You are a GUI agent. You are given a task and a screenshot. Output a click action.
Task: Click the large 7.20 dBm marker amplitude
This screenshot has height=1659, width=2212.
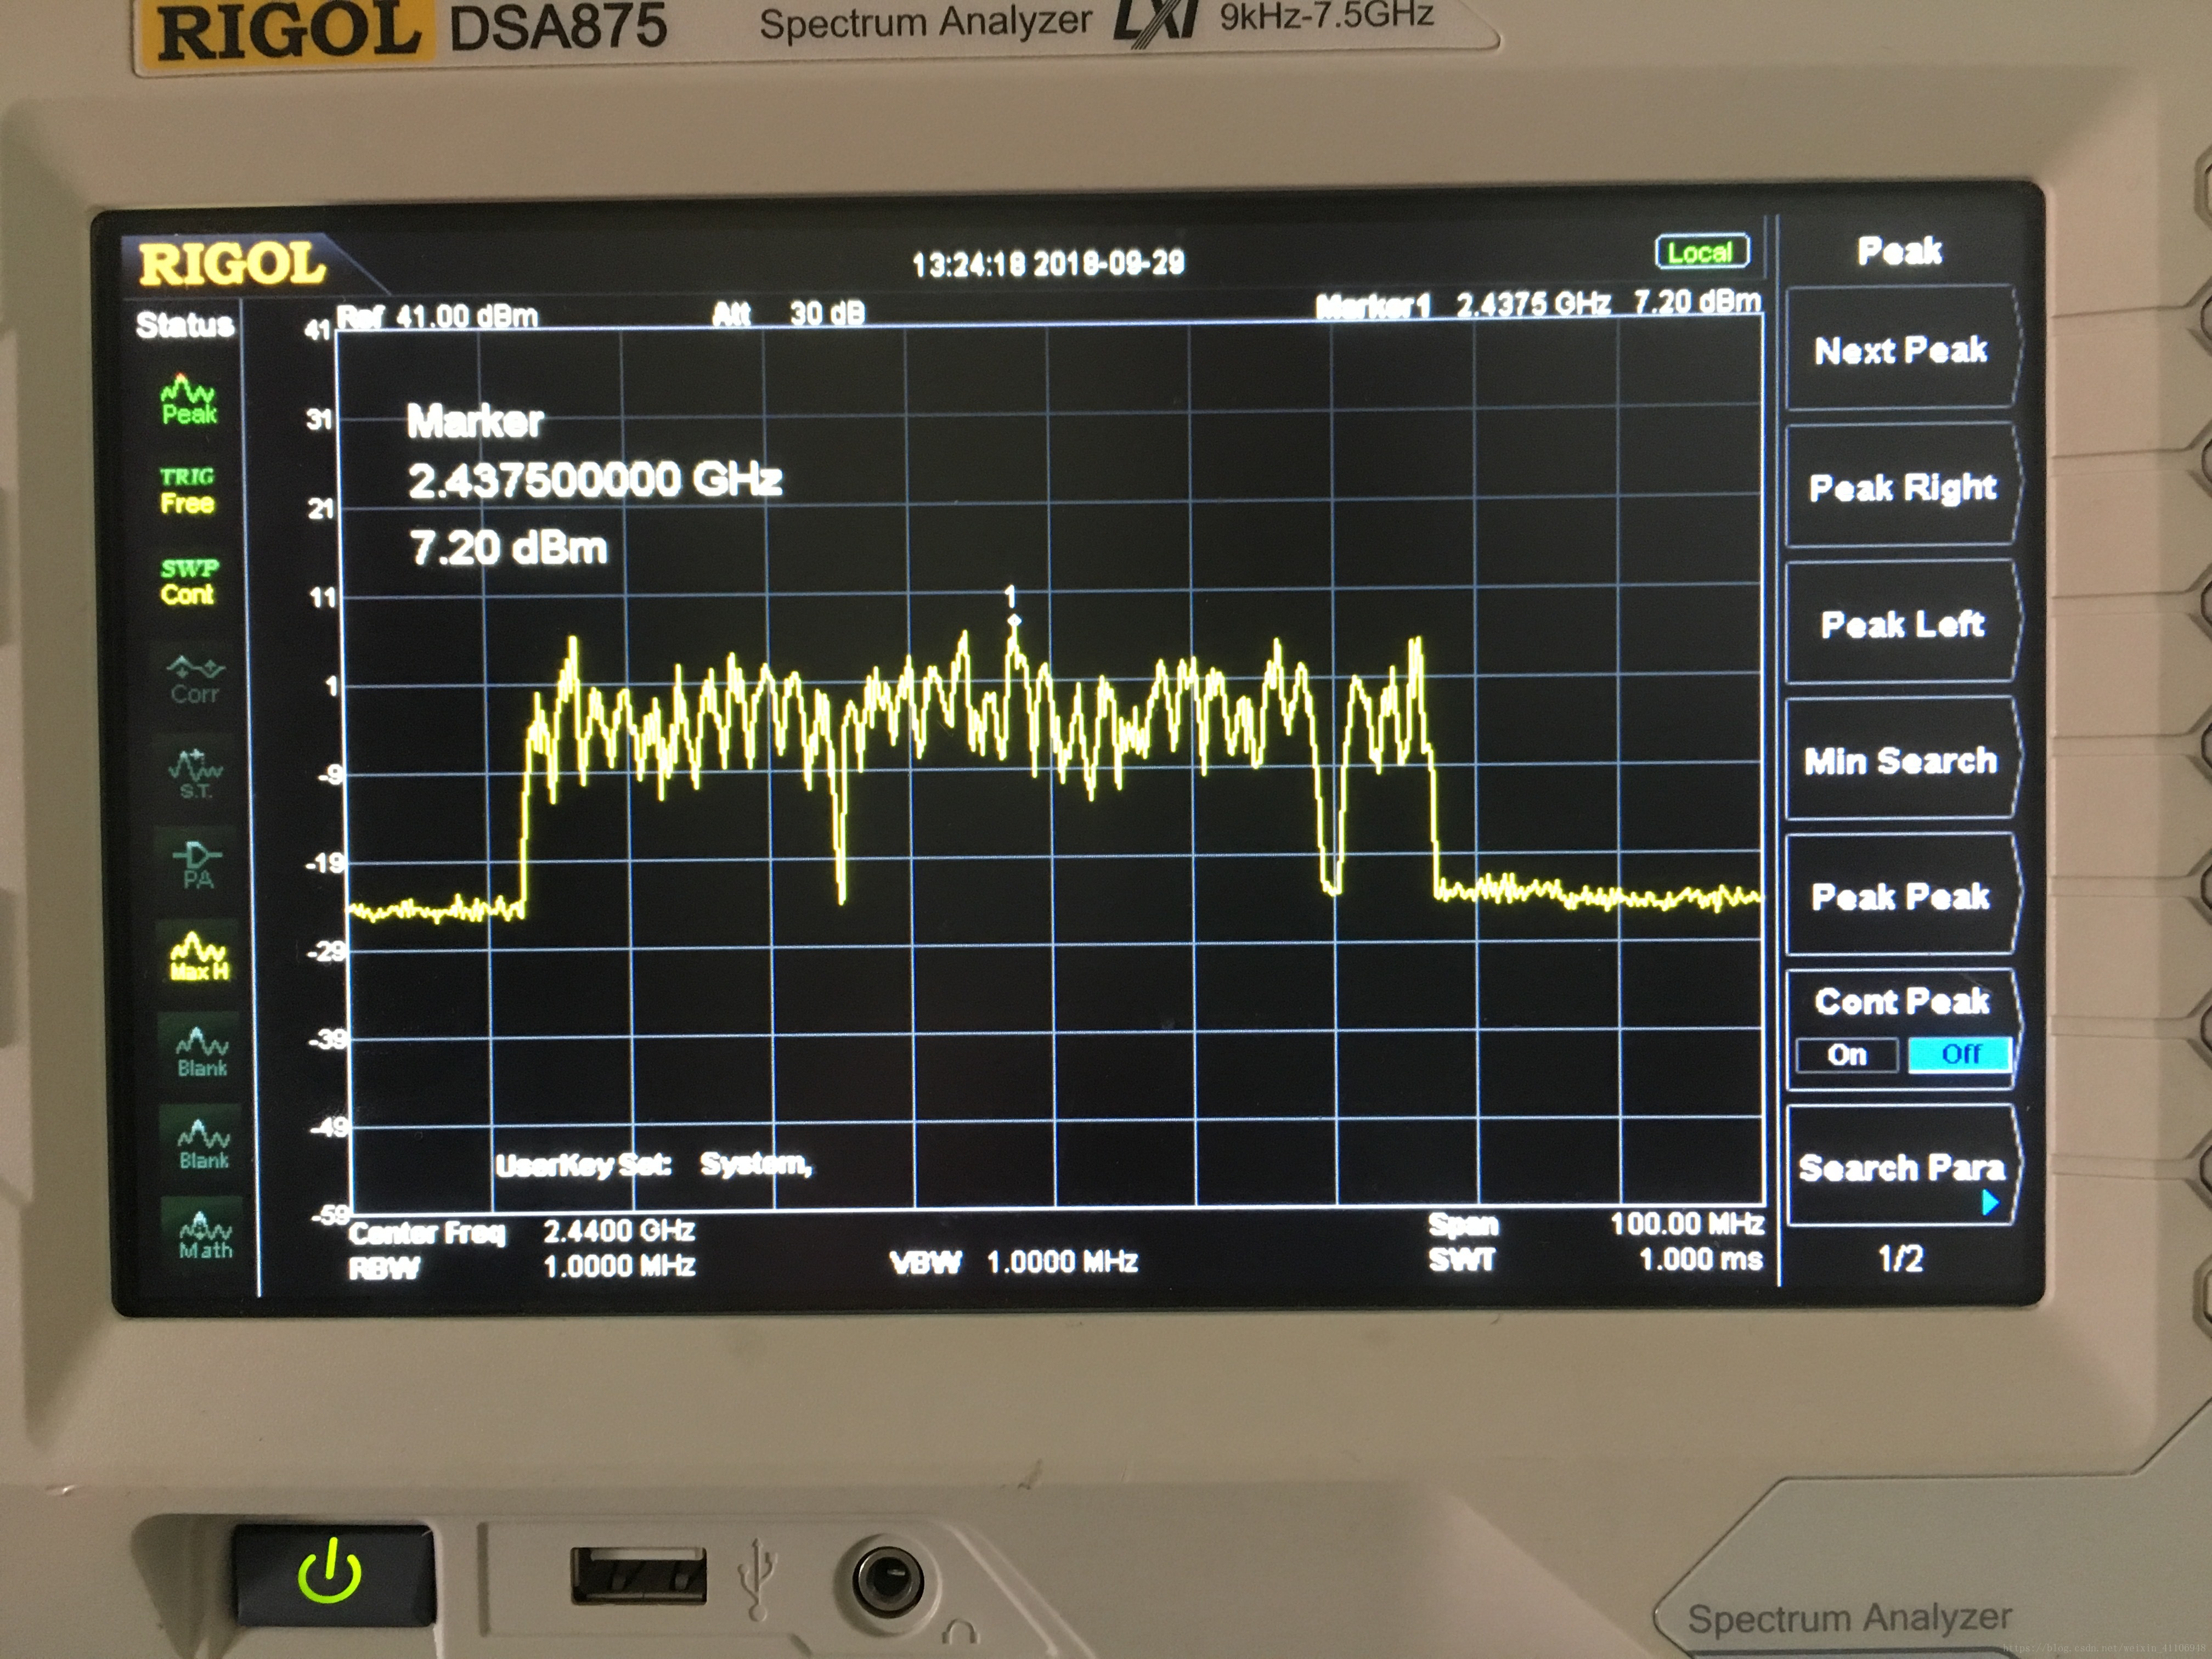click(508, 548)
